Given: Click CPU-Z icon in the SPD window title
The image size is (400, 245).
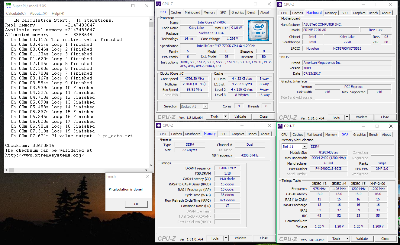Looking at the screenshot, I should (280, 126).
